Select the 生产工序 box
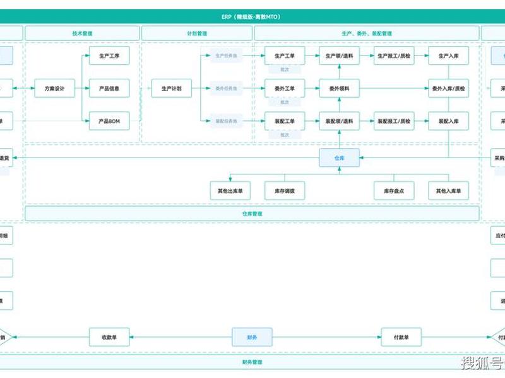Screen dimensions: 505x378 pos(109,55)
